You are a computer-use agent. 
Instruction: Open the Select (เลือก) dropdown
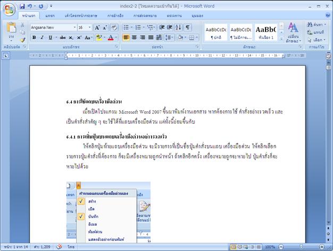pyautogui.click(x=317, y=40)
